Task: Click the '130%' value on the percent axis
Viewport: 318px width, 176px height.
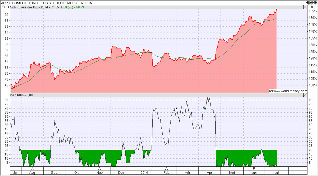Action: 313,45
